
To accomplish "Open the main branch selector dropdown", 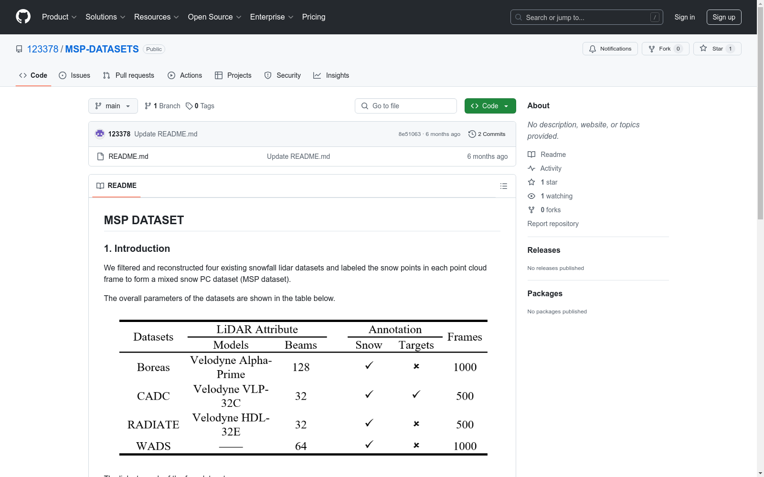I will (x=113, y=106).
